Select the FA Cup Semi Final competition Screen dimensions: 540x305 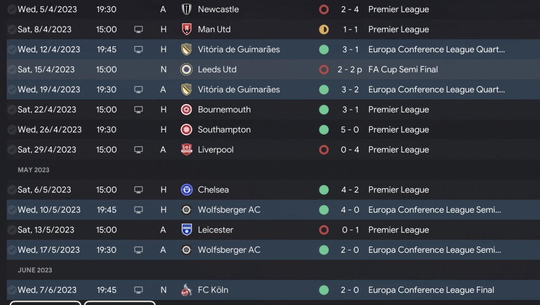point(403,70)
